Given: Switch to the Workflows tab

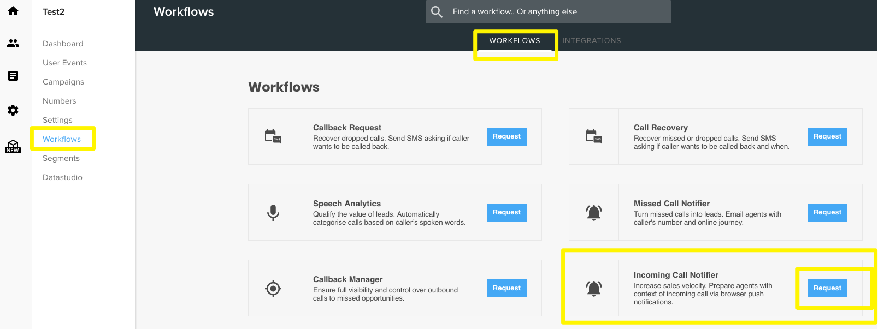Looking at the screenshot, I should (x=515, y=41).
